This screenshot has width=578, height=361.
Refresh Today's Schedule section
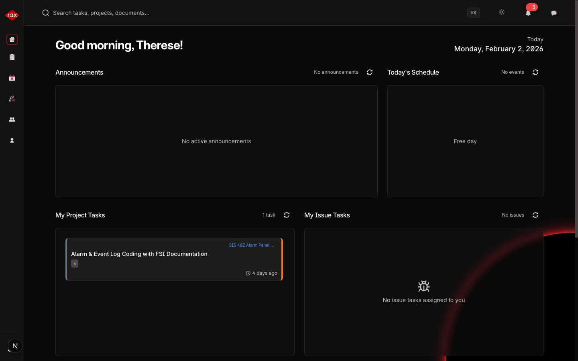pos(535,72)
